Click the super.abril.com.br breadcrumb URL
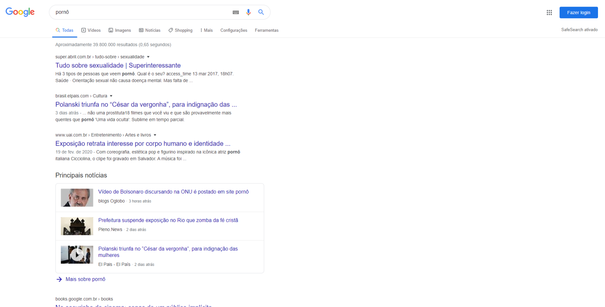The width and height of the screenshot is (605, 307). pyautogui.click(x=100, y=57)
